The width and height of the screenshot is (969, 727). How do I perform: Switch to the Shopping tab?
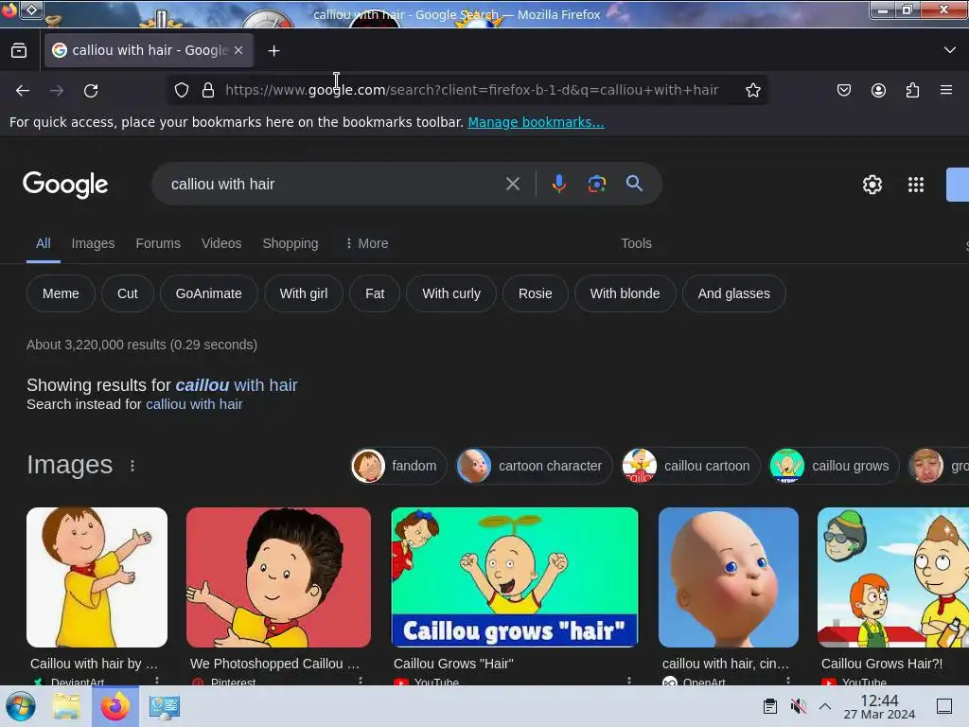coord(291,243)
